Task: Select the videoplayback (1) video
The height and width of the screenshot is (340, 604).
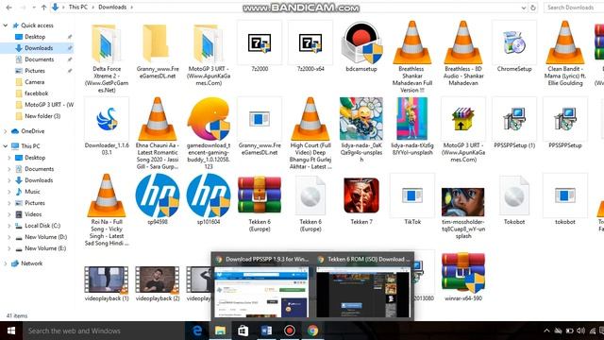Action: (x=107, y=283)
